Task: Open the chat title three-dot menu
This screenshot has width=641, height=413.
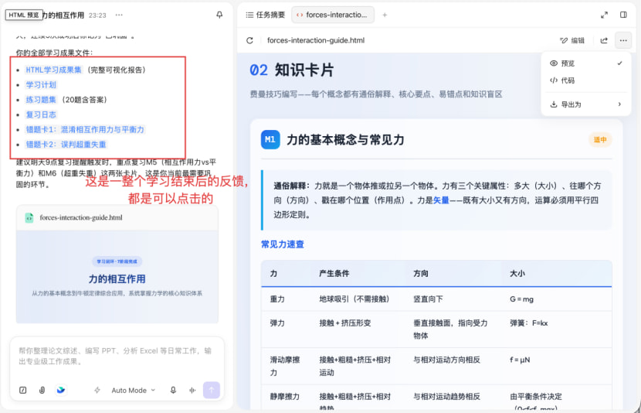Action: (119, 15)
